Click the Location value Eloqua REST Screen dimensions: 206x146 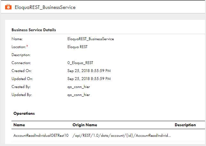click(x=77, y=47)
